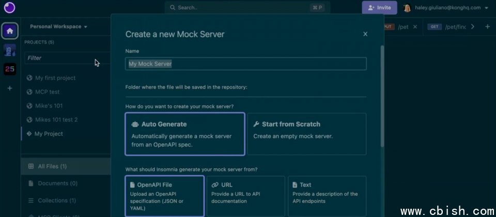Screen dimensions: 496x217
Task: Expand the Personal Workspace dropdown
Action: (x=58, y=26)
